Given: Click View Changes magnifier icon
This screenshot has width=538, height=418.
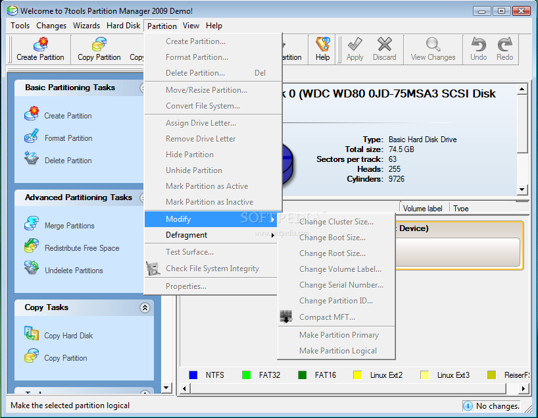Looking at the screenshot, I should [x=433, y=44].
